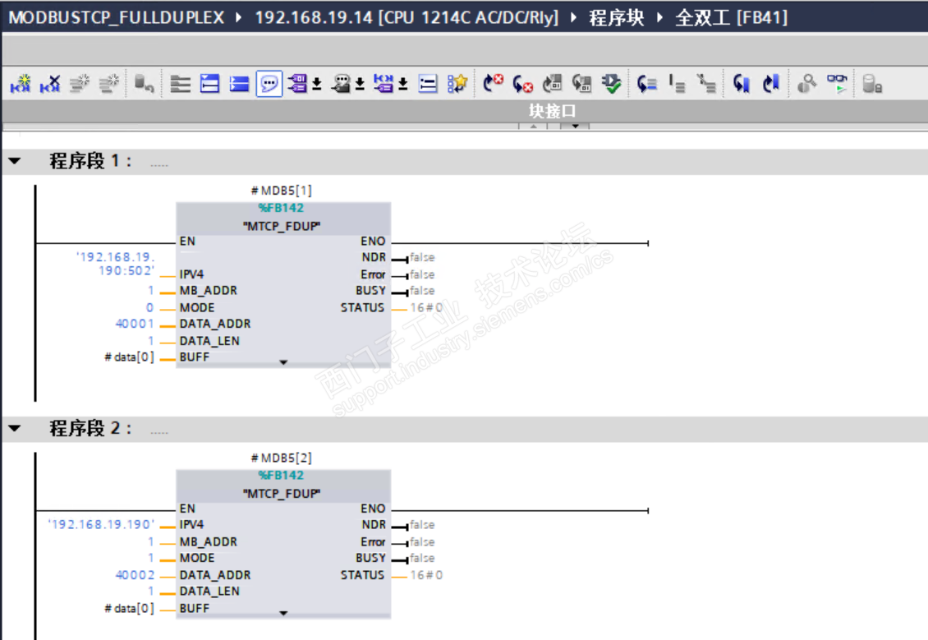Viewport: 928px width, 640px height.
Task: Collapse network 程序段 1
Action: tap(15, 161)
